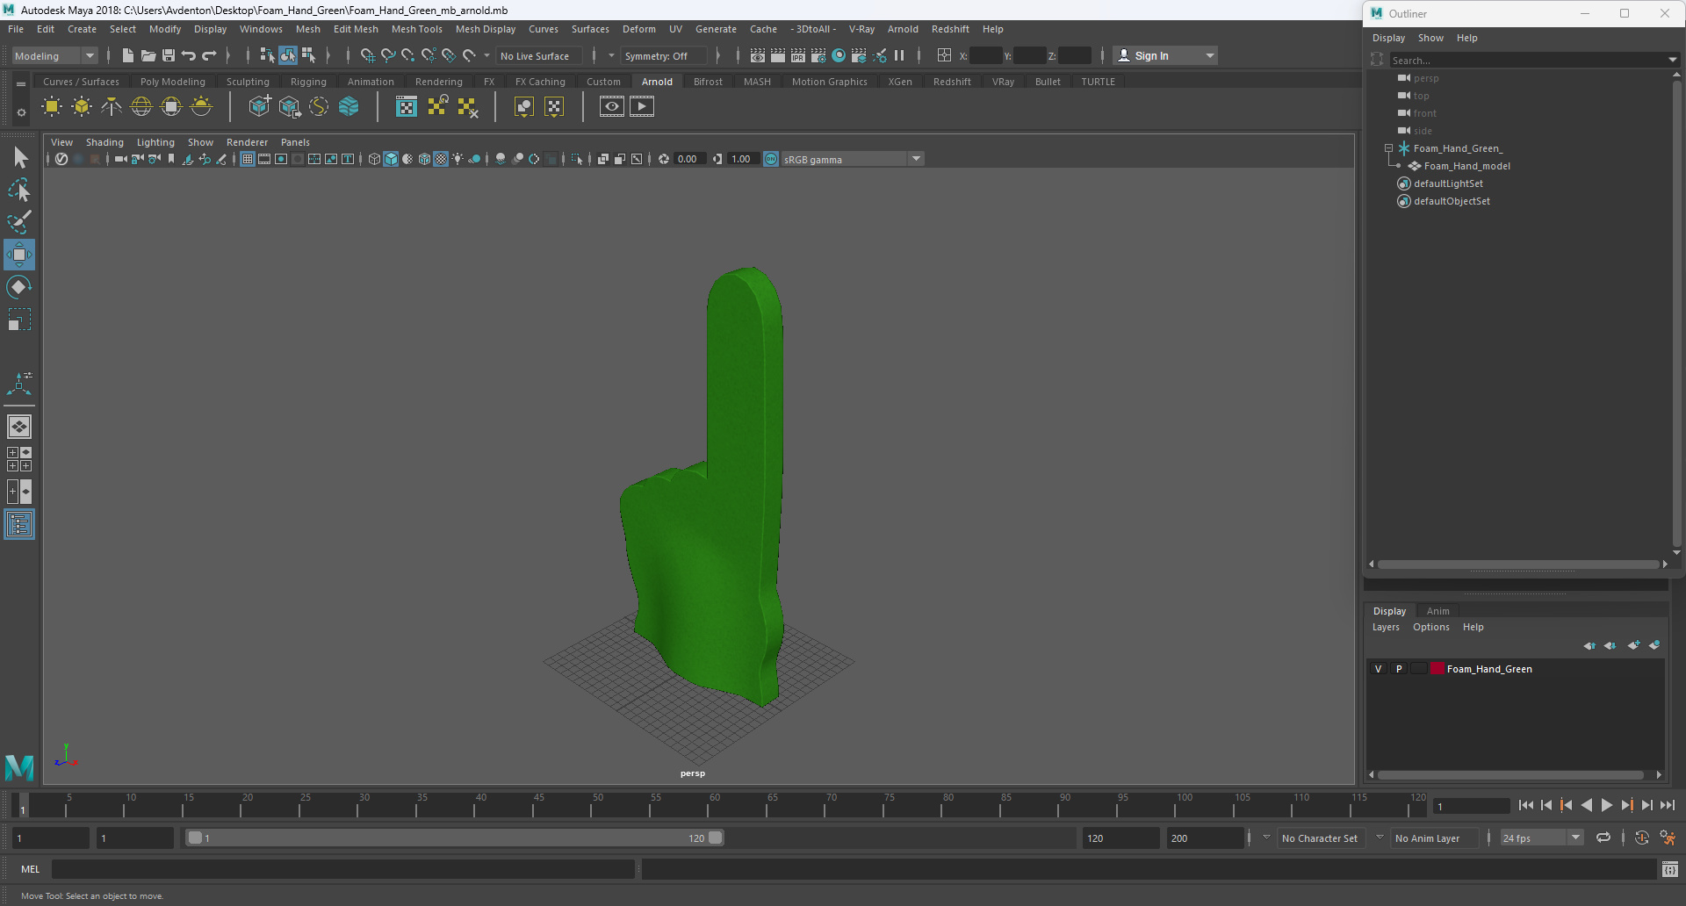Create an Arnold Photometric Light icon
This screenshot has width=1686, height=906.
(x=112, y=107)
